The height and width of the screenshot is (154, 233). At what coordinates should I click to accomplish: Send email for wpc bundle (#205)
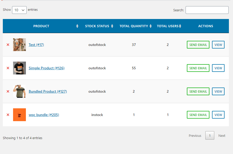(x=198, y=115)
